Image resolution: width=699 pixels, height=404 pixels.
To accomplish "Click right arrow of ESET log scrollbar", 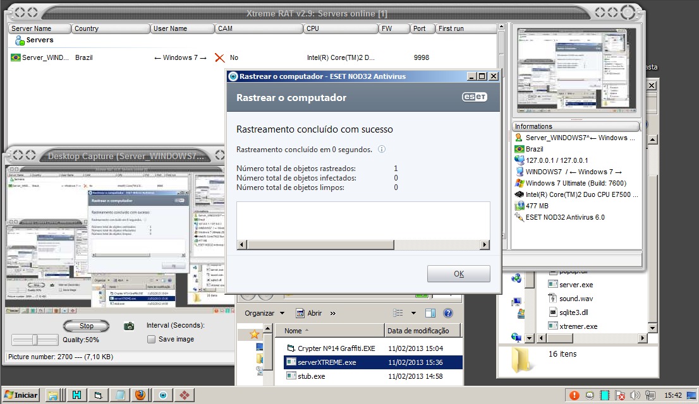I will 485,244.
